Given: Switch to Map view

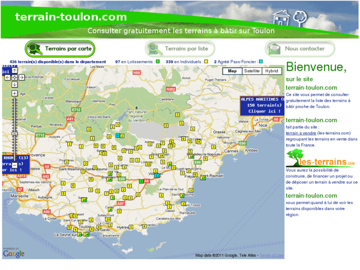Looking at the screenshot, I should (x=232, y=71).
